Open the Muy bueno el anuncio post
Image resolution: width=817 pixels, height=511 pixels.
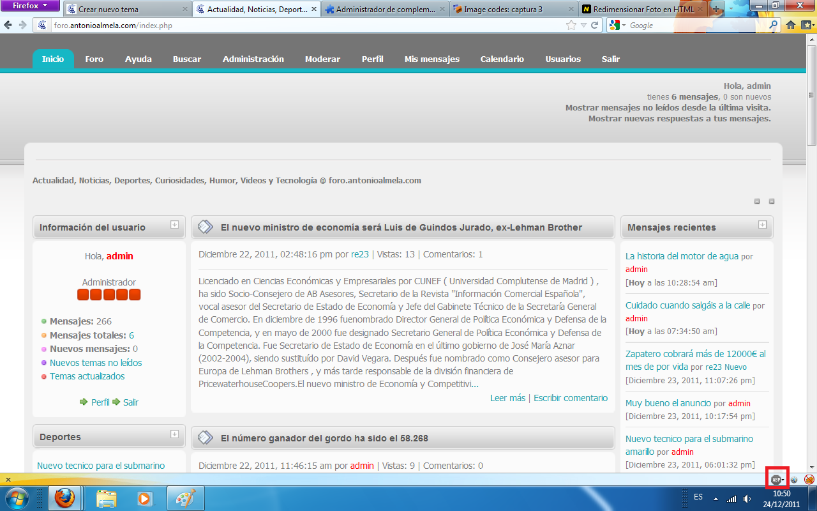pyautogui.click(x=668, y=403)
